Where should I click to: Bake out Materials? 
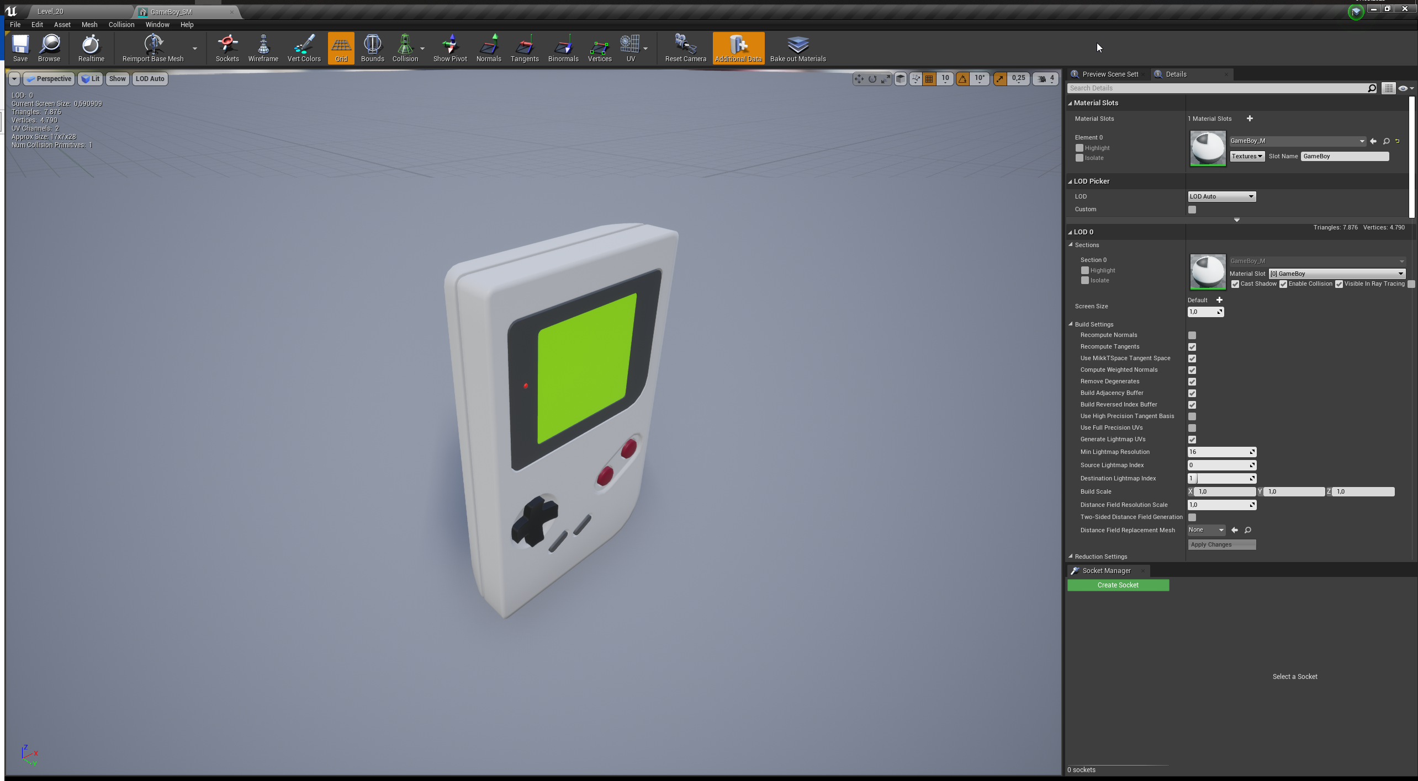[x=798, y=48]
